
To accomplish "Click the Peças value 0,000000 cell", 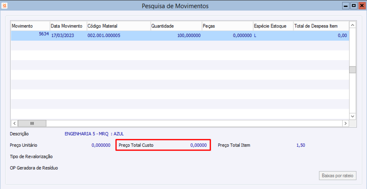I will (x=227, y=36).
